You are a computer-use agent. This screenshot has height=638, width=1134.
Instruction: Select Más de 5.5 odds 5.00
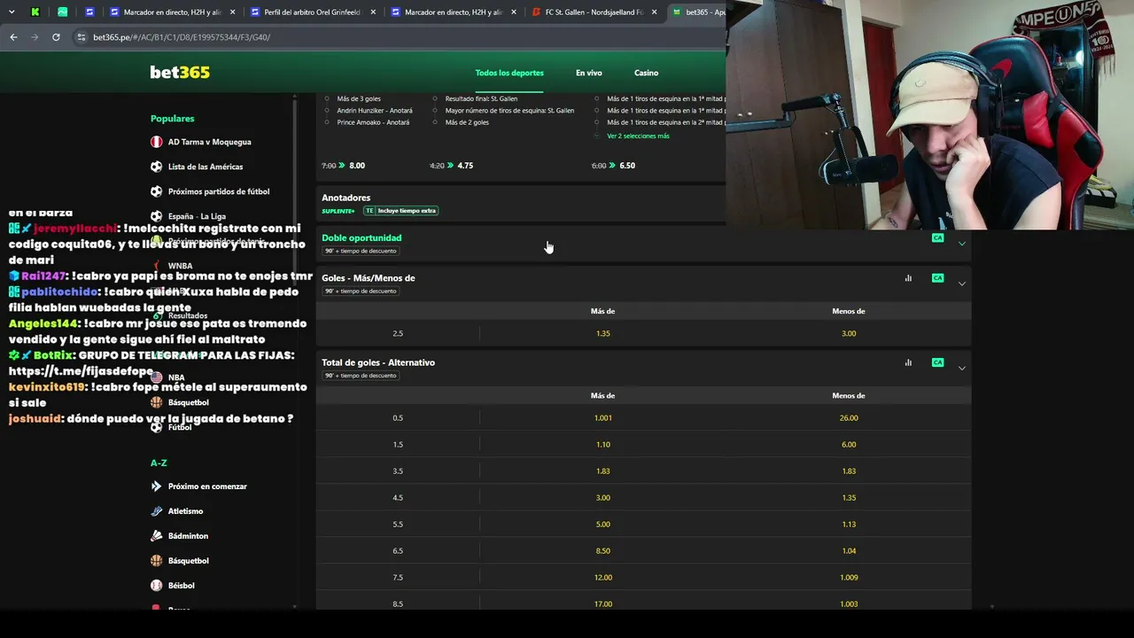pos(602,525)
